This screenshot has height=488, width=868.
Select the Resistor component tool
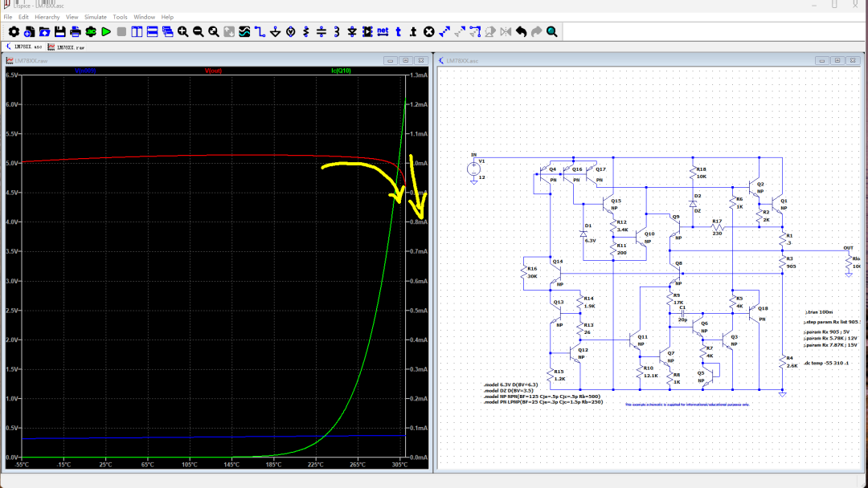point(305,32)
